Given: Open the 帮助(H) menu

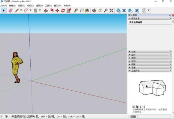Looking at the screenshot, I should [67, 6].
